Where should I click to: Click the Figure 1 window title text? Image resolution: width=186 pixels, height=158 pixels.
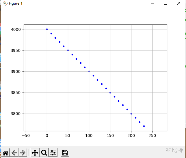click(x=16, y=3)
